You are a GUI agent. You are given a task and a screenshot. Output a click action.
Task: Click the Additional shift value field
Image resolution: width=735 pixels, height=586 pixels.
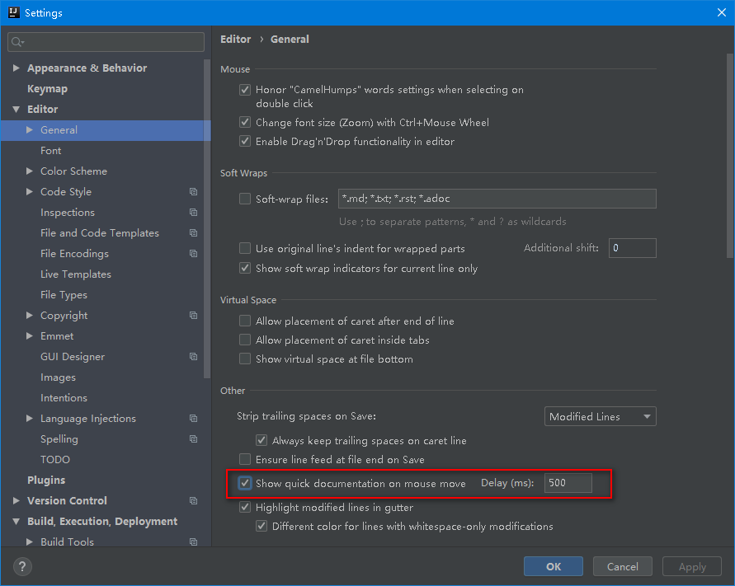point(633,248)
